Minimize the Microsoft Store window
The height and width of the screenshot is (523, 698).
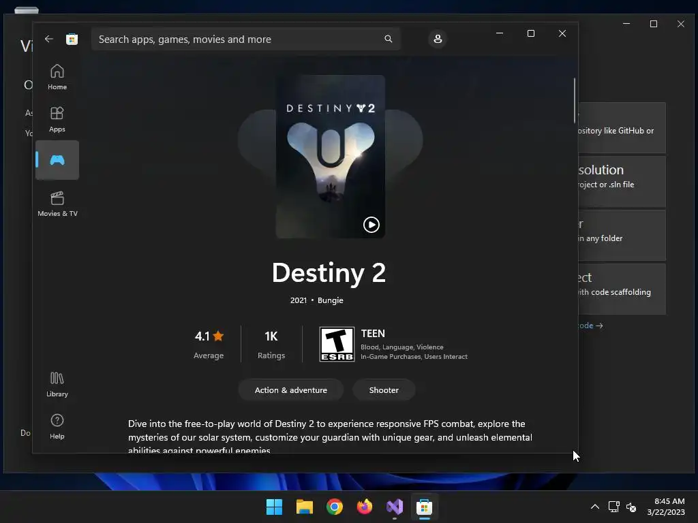[x=500, y=33]
